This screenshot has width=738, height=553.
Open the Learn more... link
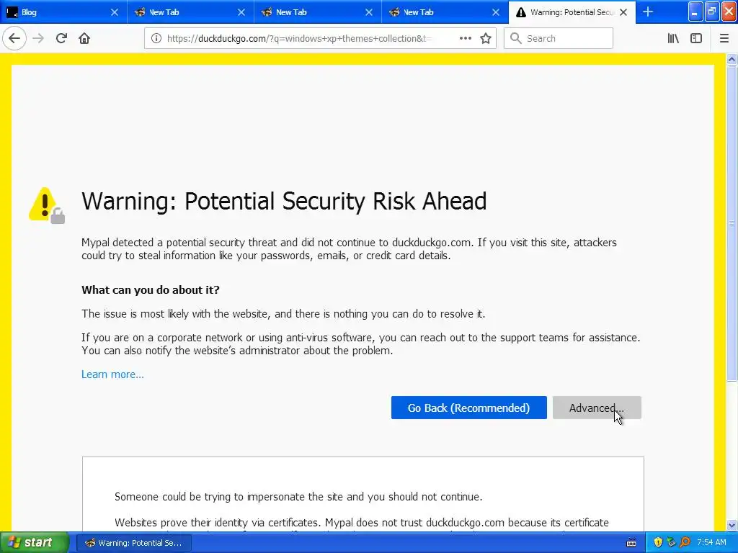click(x=112, y=374)
